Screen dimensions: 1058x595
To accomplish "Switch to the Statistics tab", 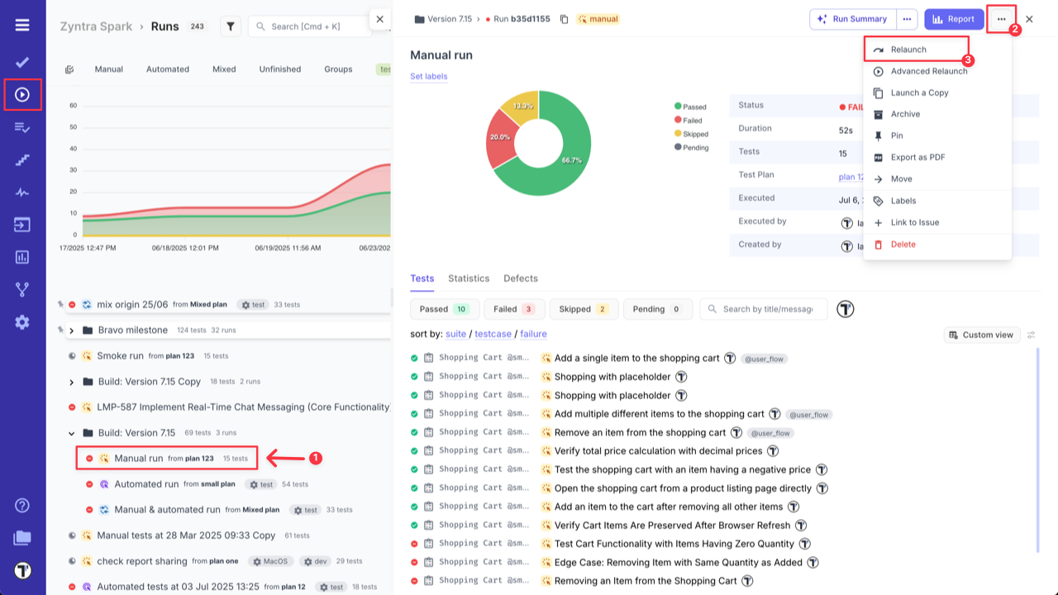I will [x=469, y=278].
